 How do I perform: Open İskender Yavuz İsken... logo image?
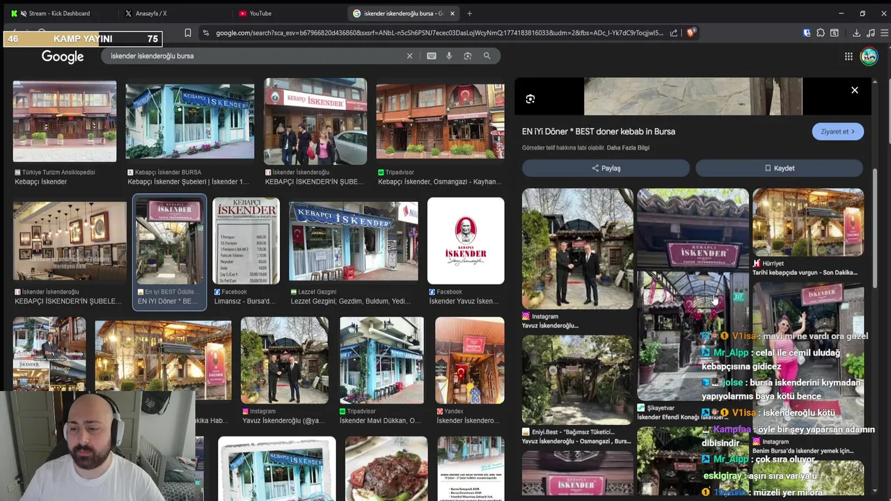click(466, 241)
